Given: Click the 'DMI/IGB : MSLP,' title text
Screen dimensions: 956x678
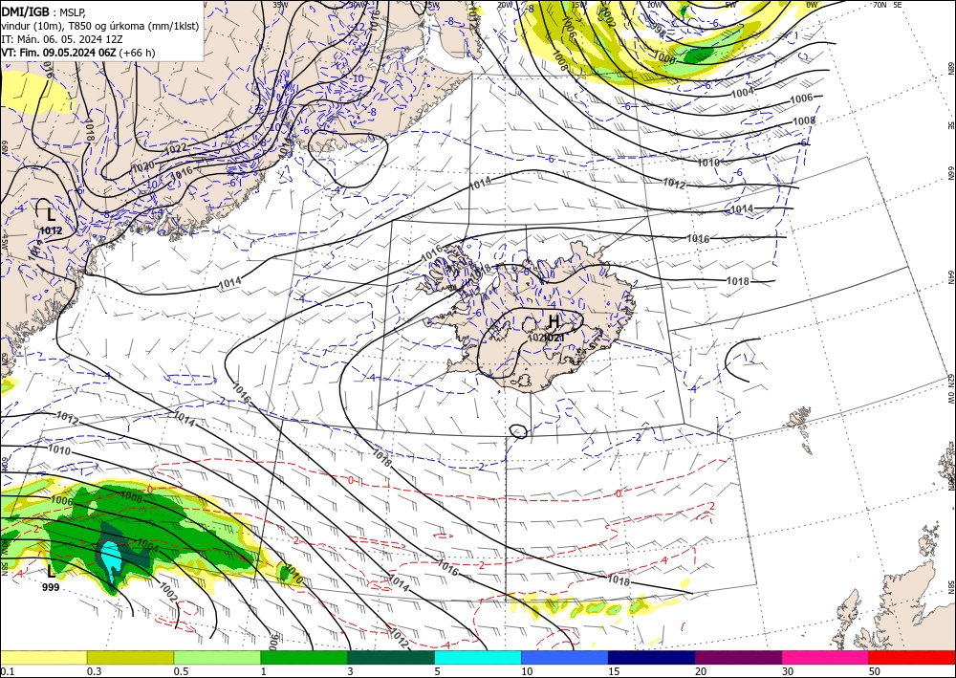Looking at the screenshot, I should coord(44,11).
